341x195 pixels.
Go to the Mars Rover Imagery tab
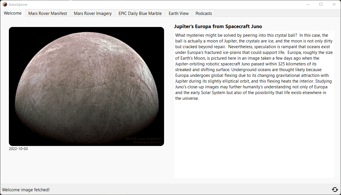93,13
